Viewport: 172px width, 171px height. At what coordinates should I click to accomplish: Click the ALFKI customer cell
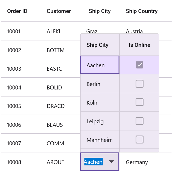tap(53, 31)
